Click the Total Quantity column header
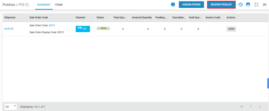Viewport: 269px width, 111px height. 120,17
